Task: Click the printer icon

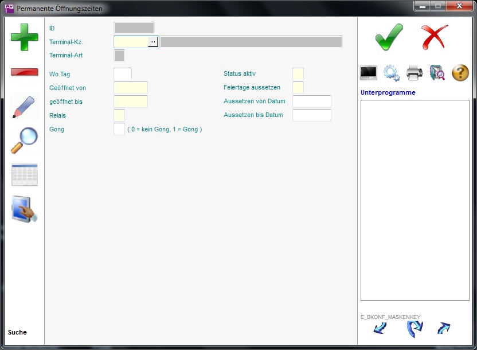Action: coord(415,73)
